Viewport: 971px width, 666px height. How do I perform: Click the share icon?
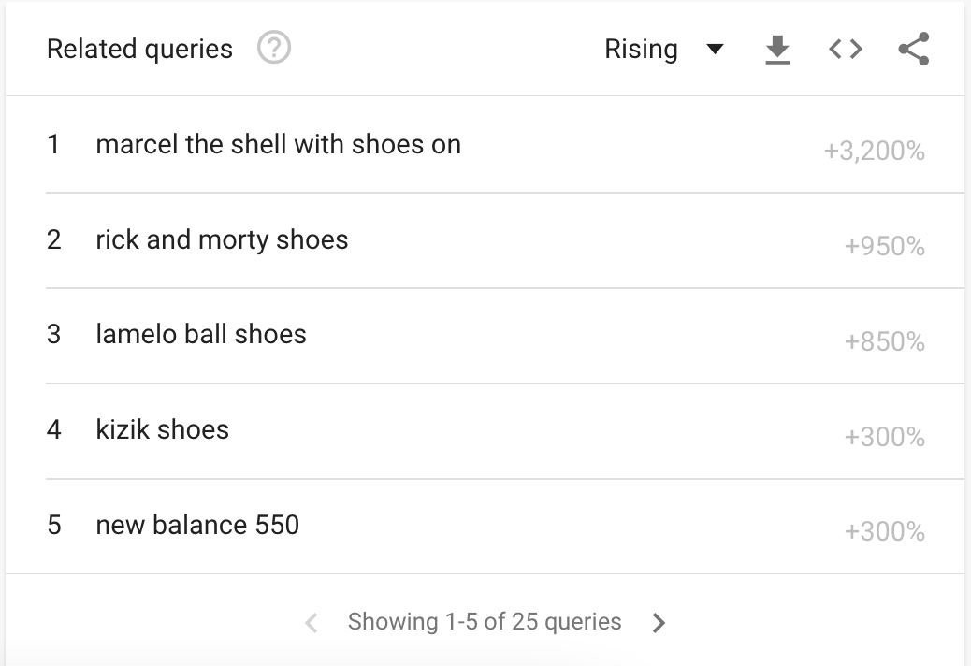click(913, 50)
